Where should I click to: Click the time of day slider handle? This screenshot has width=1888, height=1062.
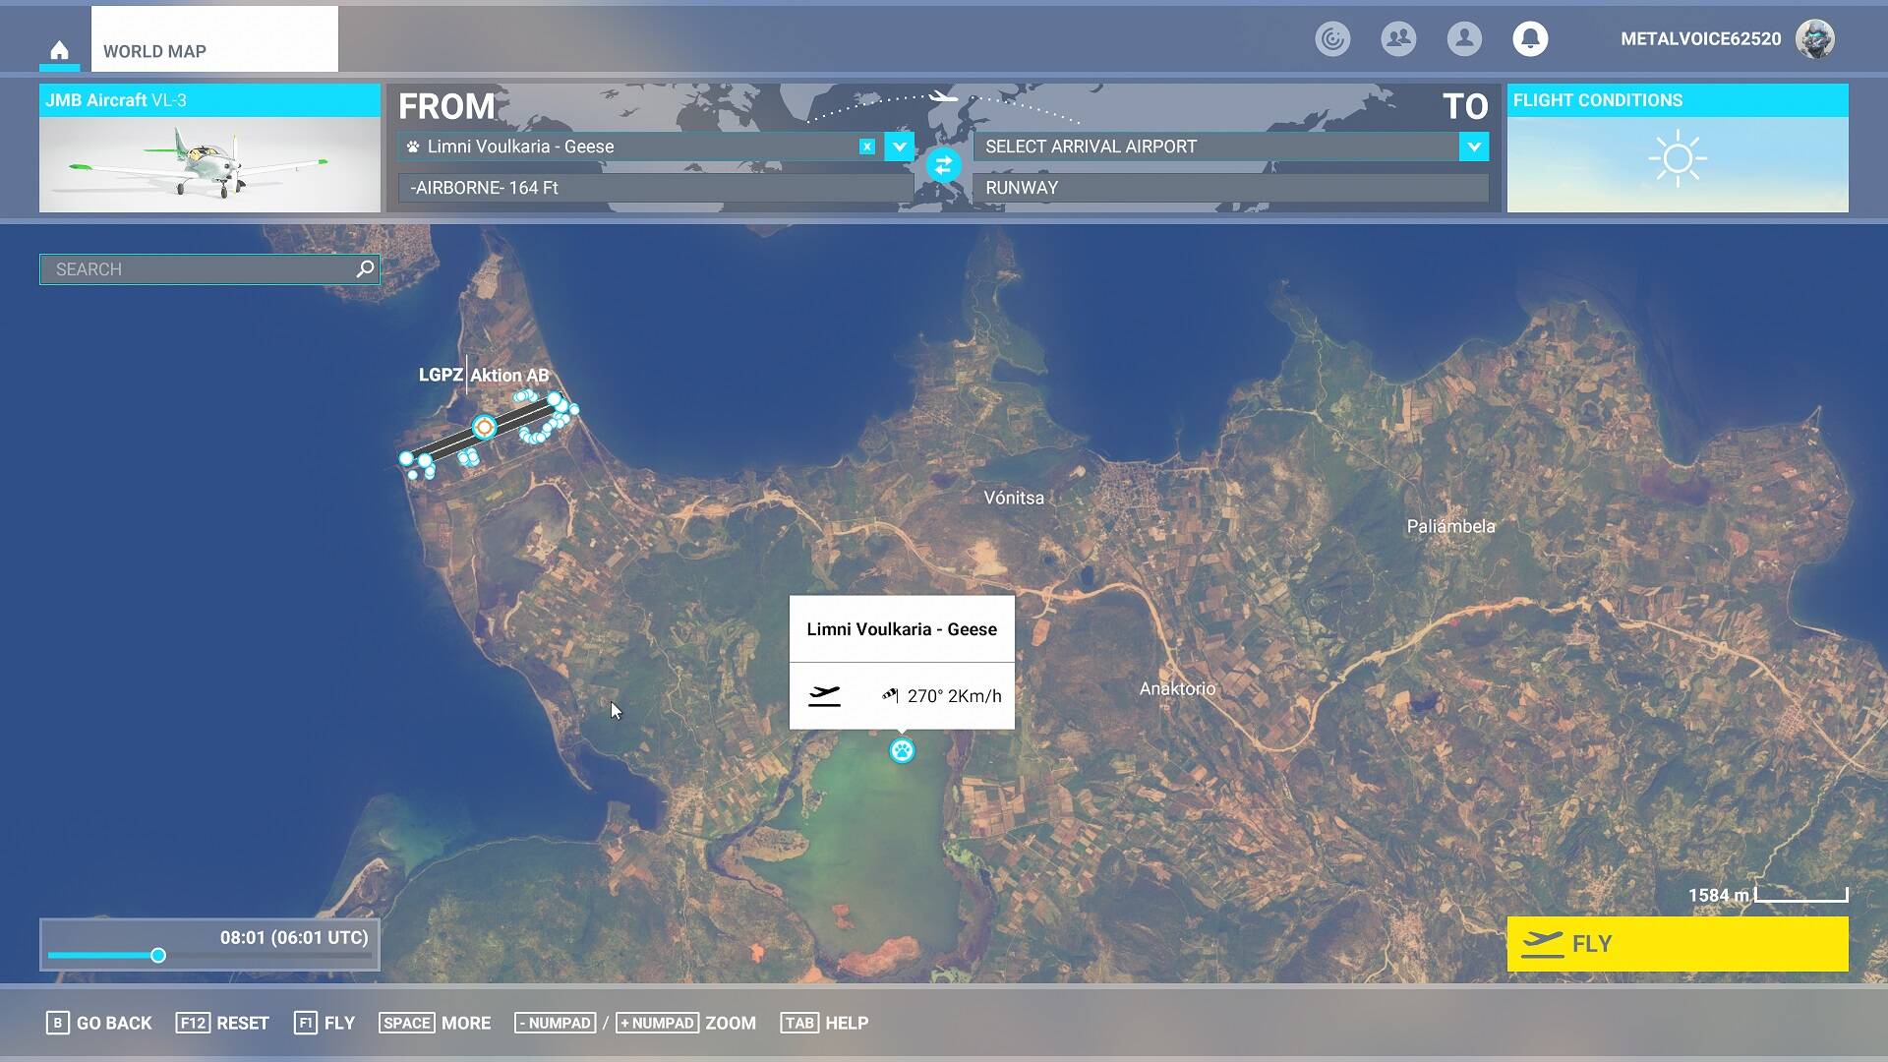[x=158, y=955]
